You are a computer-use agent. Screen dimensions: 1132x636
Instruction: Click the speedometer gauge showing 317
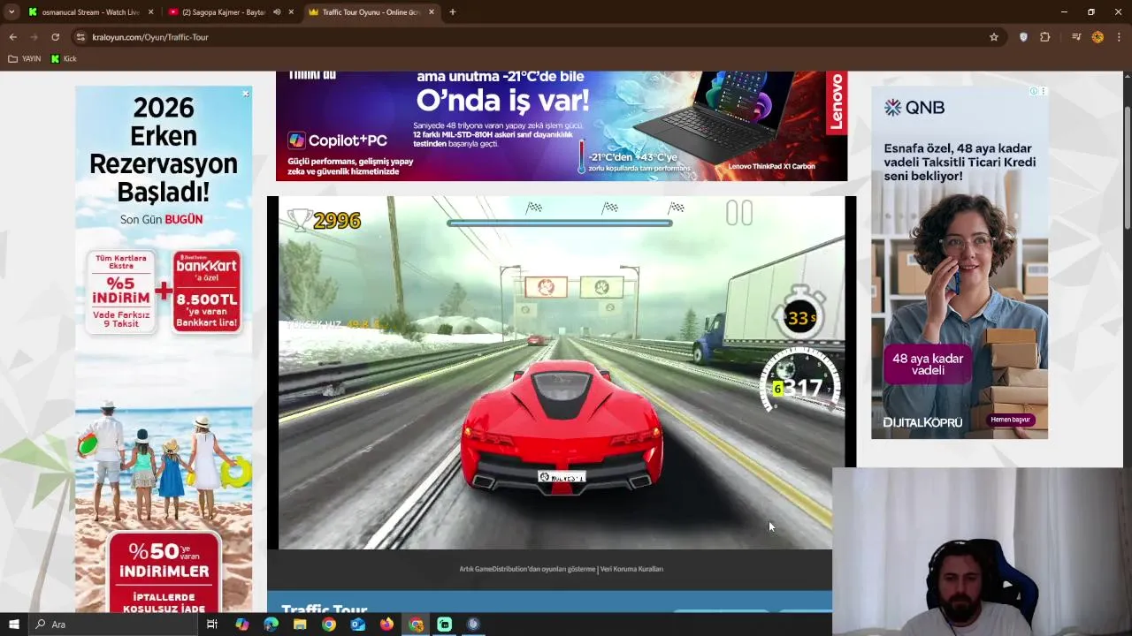pyautogui.click(x=800, y=382)
